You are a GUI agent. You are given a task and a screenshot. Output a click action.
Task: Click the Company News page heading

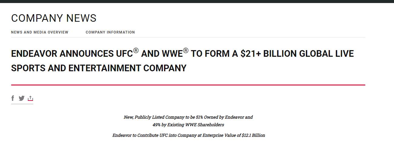(x=54, y=18)
